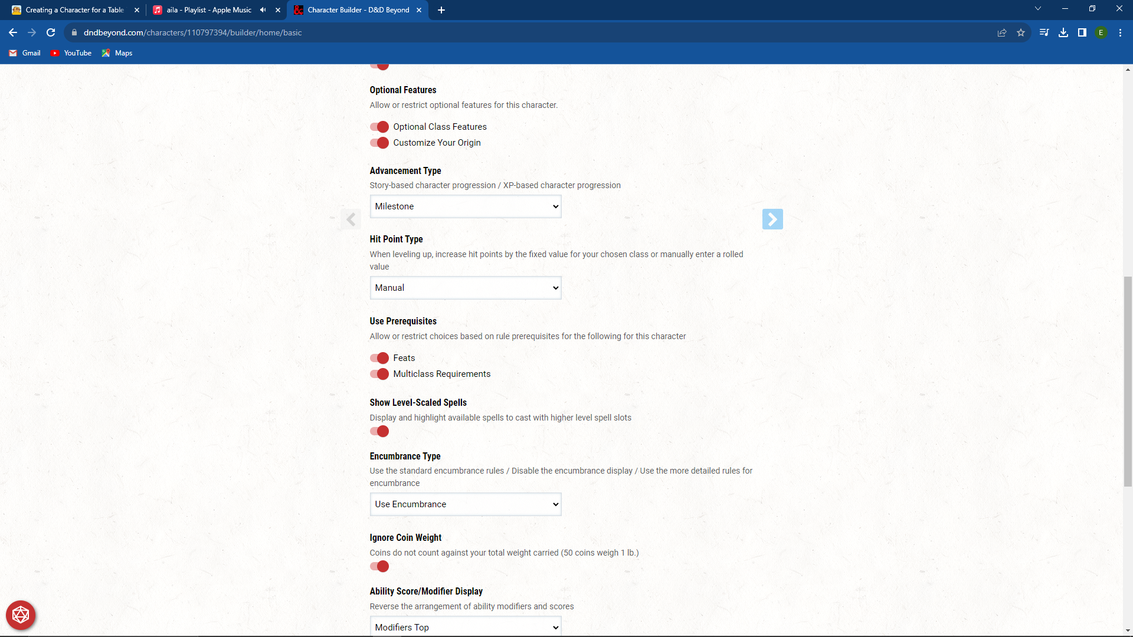Open the Advancement Type Milestone dropdown
The width and height of the screenshot is (1133, 637).
(465, 206)
